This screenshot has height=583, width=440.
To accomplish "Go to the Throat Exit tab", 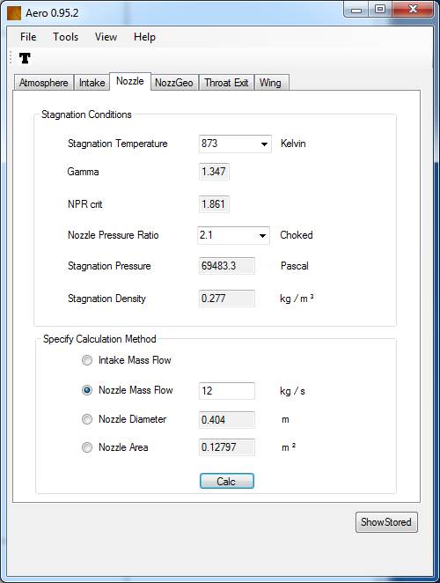I will 226,83.
